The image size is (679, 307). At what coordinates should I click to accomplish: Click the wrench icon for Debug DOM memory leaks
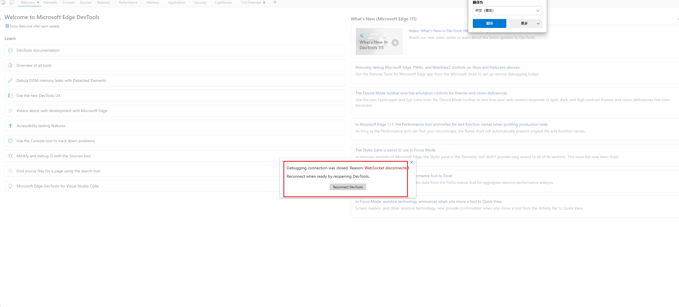(x=10, y=80)
